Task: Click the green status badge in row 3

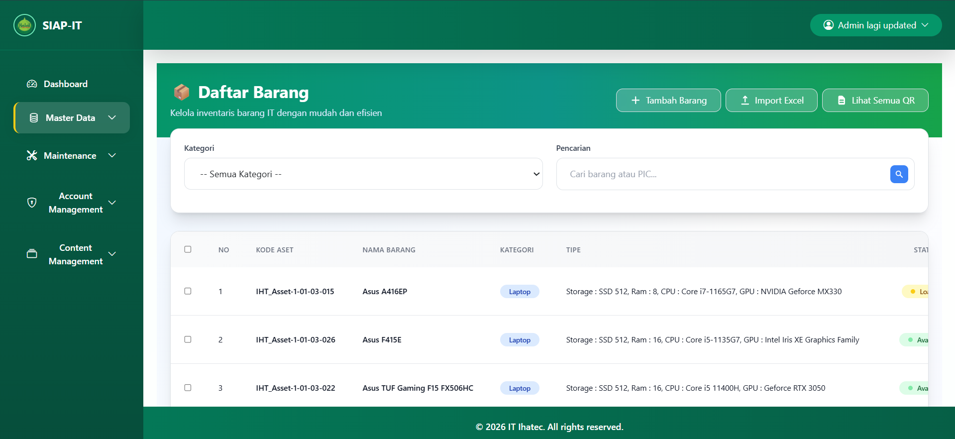Action: click(914, 388)
